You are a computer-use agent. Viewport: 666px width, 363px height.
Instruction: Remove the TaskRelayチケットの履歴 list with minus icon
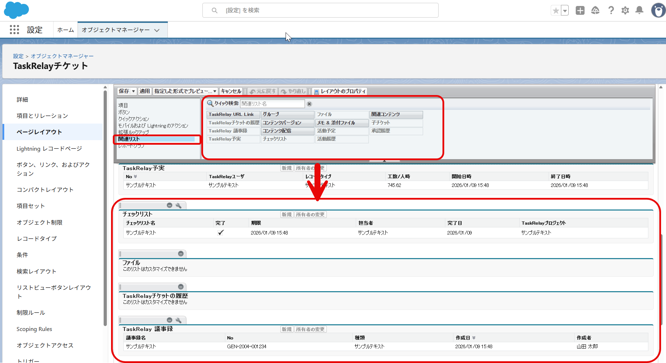click(x=181, y=287)
